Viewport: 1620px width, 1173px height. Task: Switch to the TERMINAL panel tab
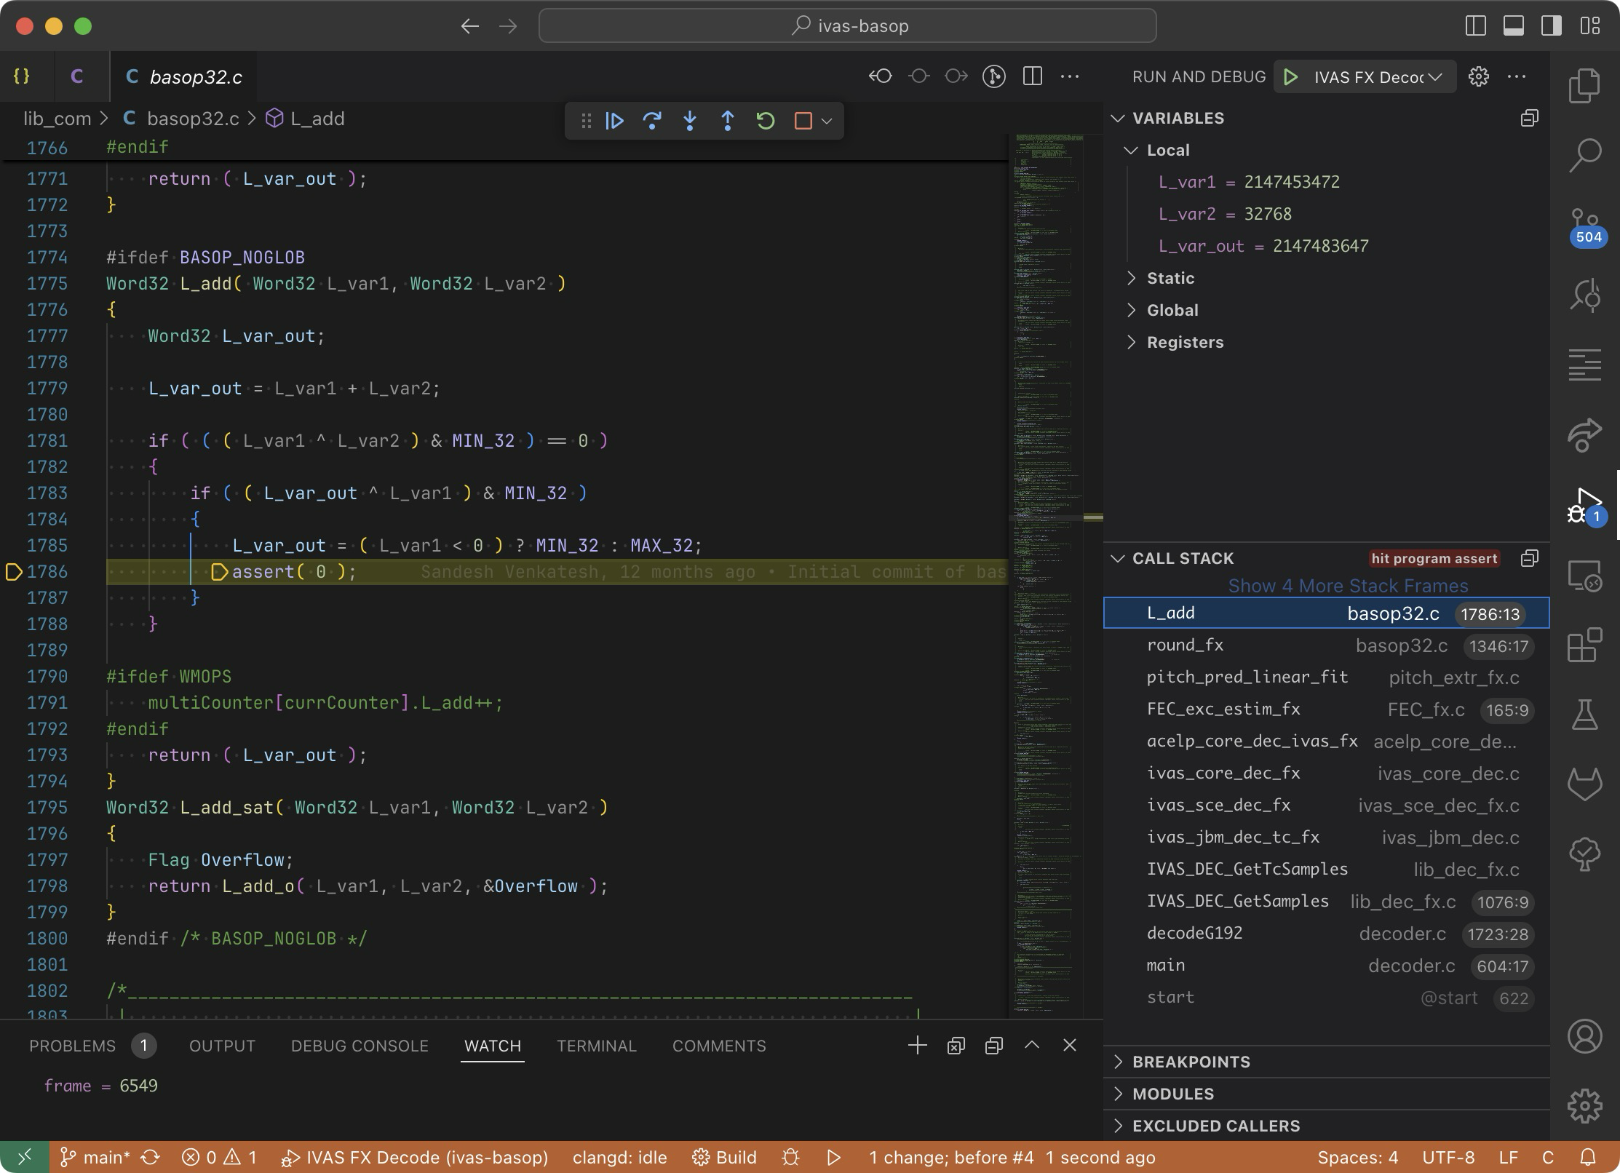(x=596, y=1046)
